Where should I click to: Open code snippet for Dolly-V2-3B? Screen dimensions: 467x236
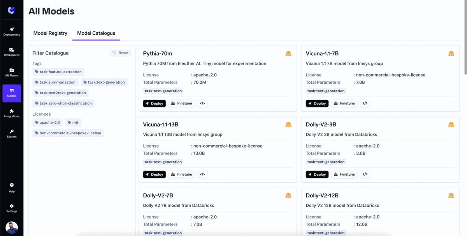tap(365, 174)
